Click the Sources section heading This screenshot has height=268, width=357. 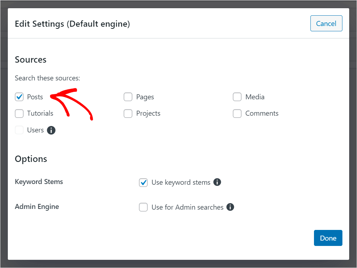[31, 60]
